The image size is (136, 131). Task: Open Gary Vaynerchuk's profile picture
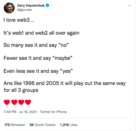[9, 8]
